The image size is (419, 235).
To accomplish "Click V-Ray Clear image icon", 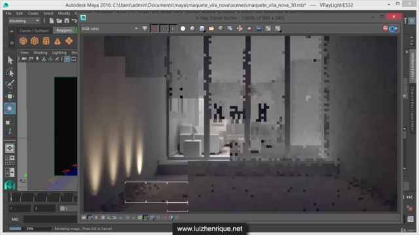I will 221,29.
